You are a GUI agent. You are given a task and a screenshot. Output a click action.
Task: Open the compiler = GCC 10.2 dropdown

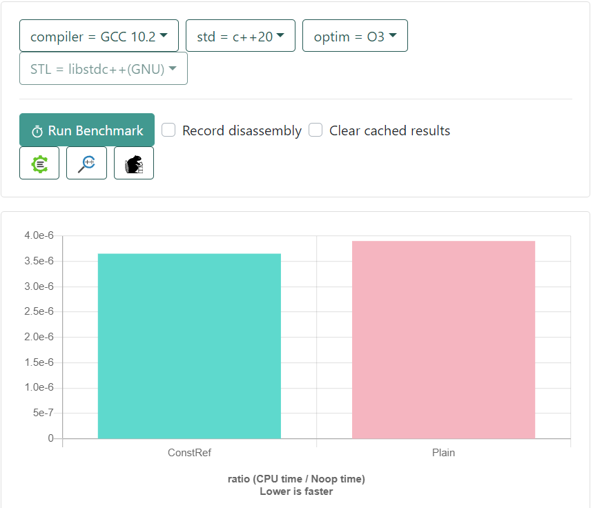pyautogui.click(x=99, y=36)
